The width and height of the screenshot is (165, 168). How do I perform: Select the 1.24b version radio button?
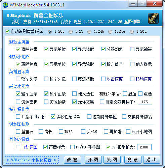[x=89, y=32]
